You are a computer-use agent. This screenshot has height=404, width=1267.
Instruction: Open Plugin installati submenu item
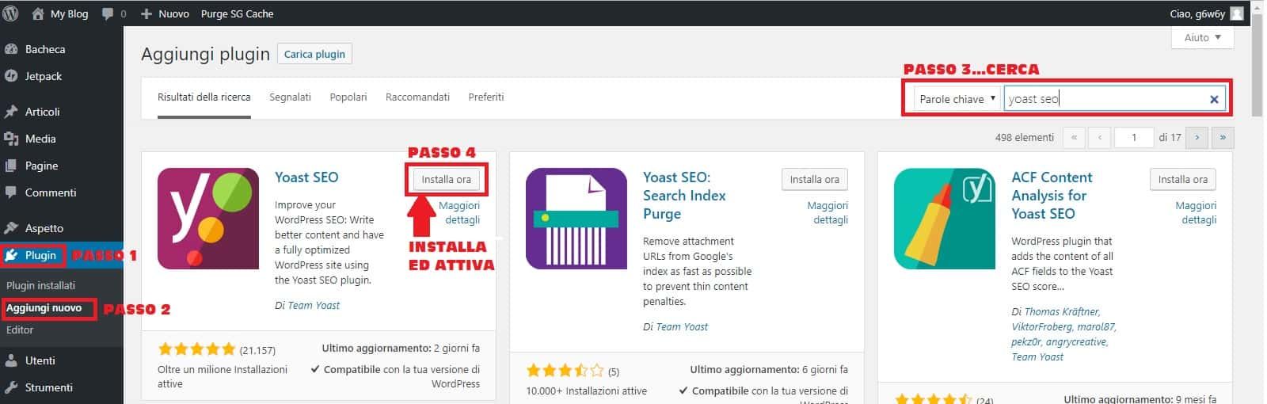(40, 285)
